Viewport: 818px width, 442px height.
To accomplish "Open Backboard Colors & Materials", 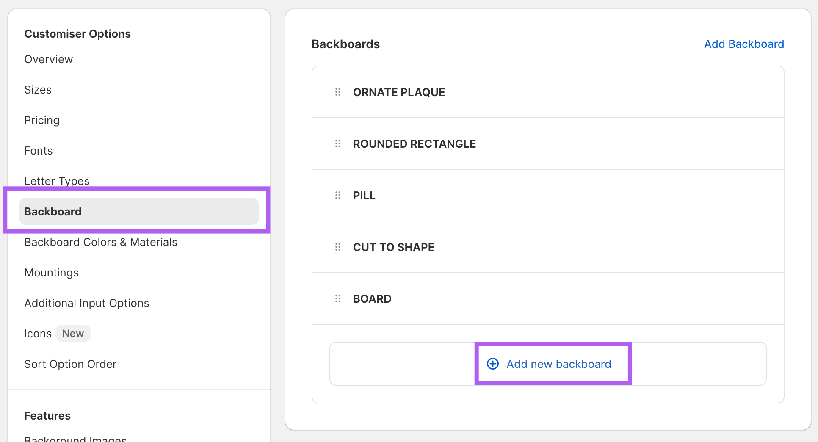I will pos(101,242).
